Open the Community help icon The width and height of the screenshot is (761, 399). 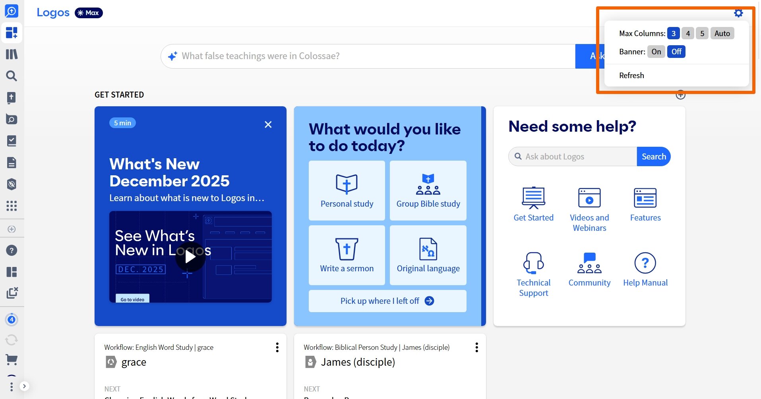point(589,269)
